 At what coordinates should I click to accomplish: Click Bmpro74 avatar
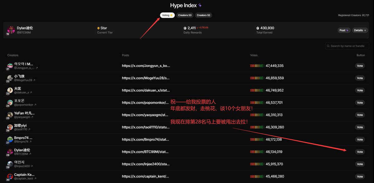10,139
